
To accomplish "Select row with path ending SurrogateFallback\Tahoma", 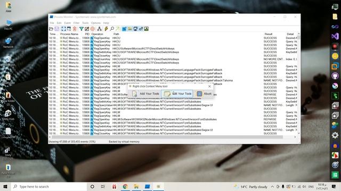I will (x=173, y=80).
